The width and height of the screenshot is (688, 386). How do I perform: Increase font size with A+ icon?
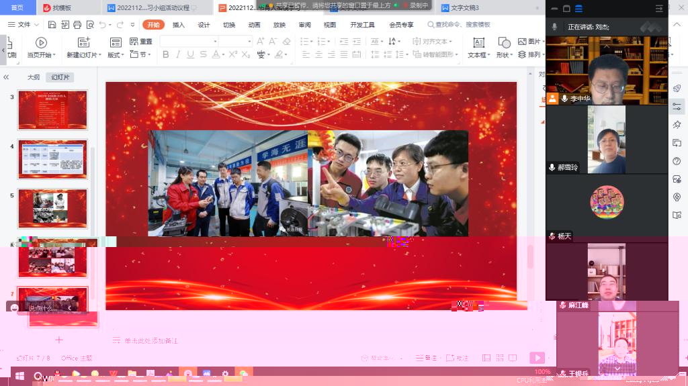261,41
